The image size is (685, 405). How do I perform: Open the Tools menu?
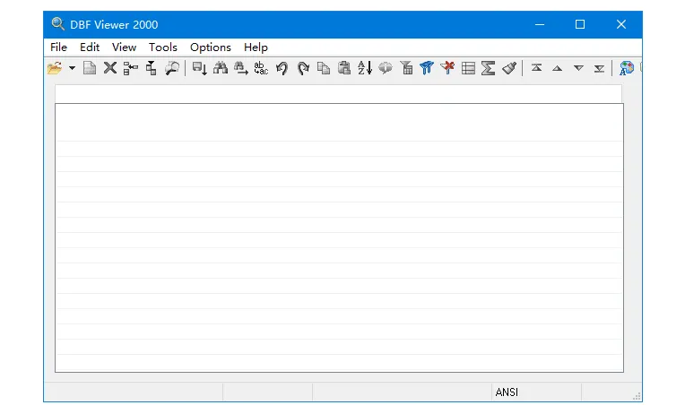[163, 47]
